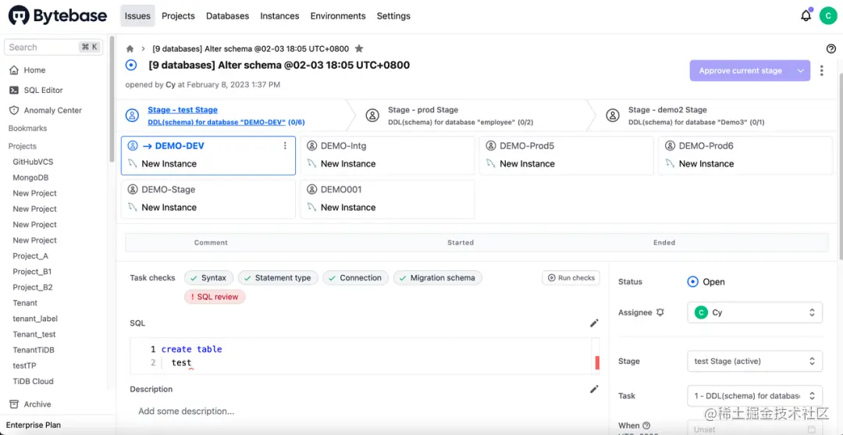Screen dimensions: 843x435
Task: Open the issue three-dot more menu
Action: [821, 70]
